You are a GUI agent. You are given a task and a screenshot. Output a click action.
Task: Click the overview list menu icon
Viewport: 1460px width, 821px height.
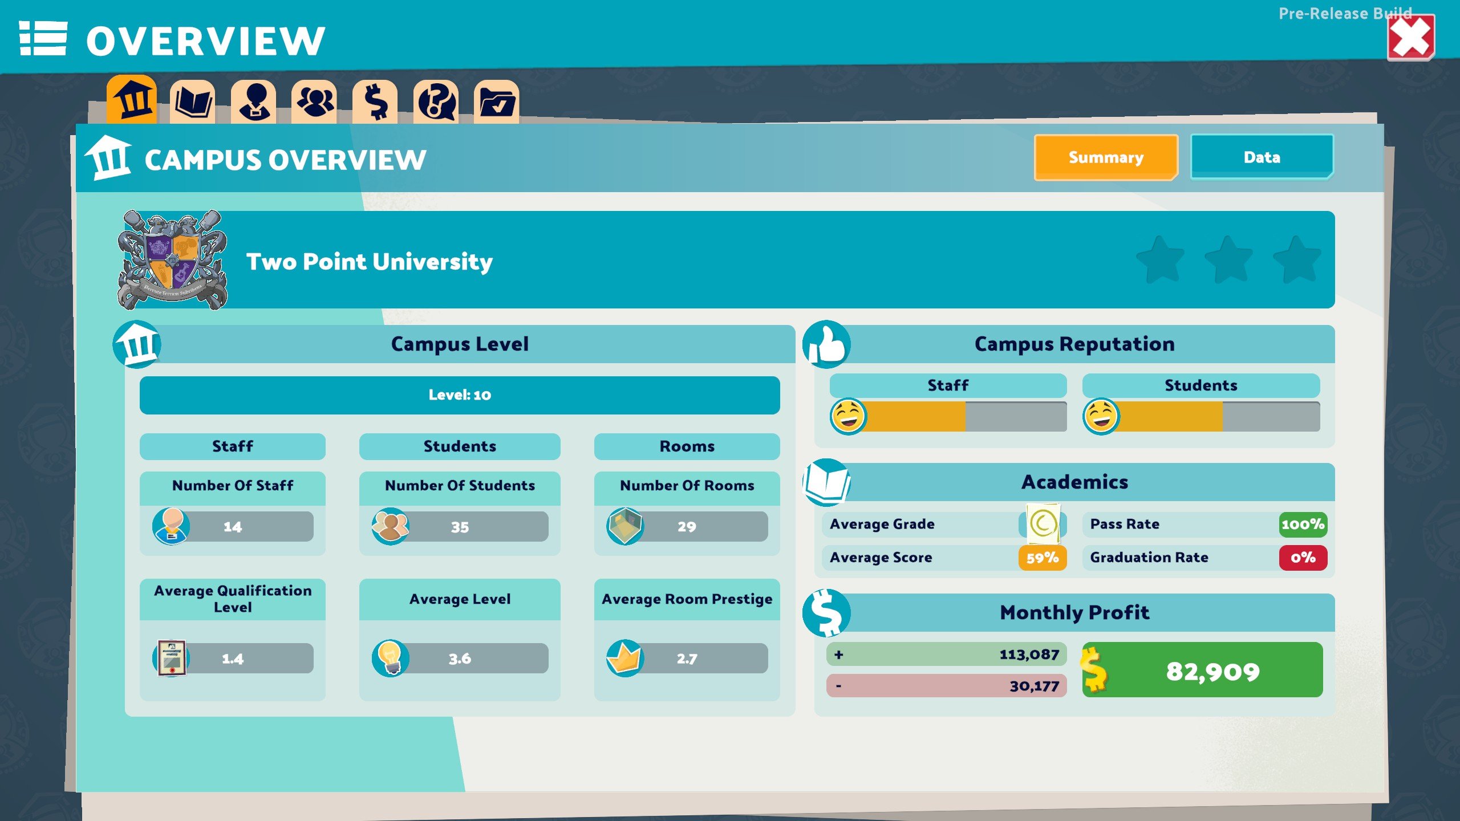[x=43, y=39]
